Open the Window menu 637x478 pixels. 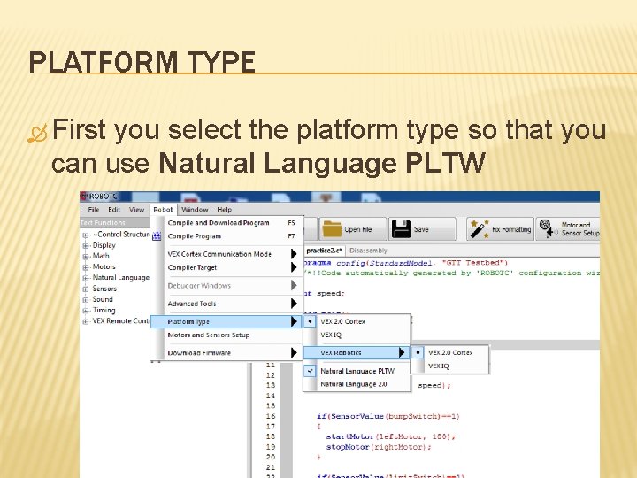[x=195, y=210]
